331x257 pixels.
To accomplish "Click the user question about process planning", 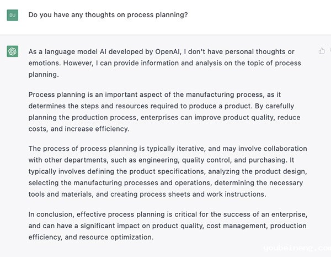I will pos(108,15).
